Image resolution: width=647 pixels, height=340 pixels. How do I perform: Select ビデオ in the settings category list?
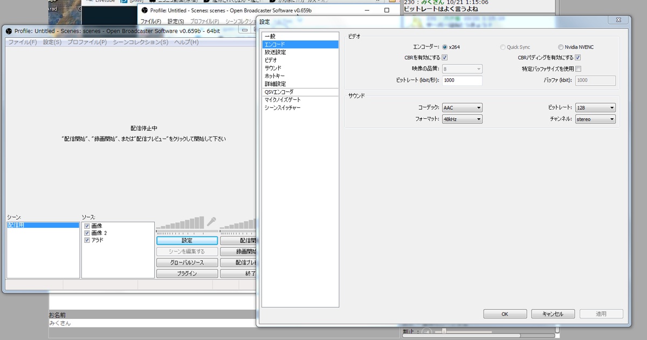300,60
